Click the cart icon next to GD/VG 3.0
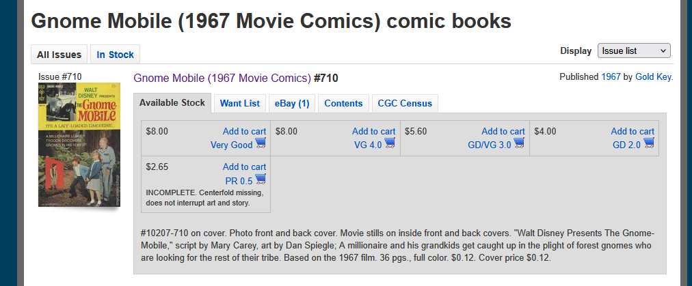 (x=519, y=143)
